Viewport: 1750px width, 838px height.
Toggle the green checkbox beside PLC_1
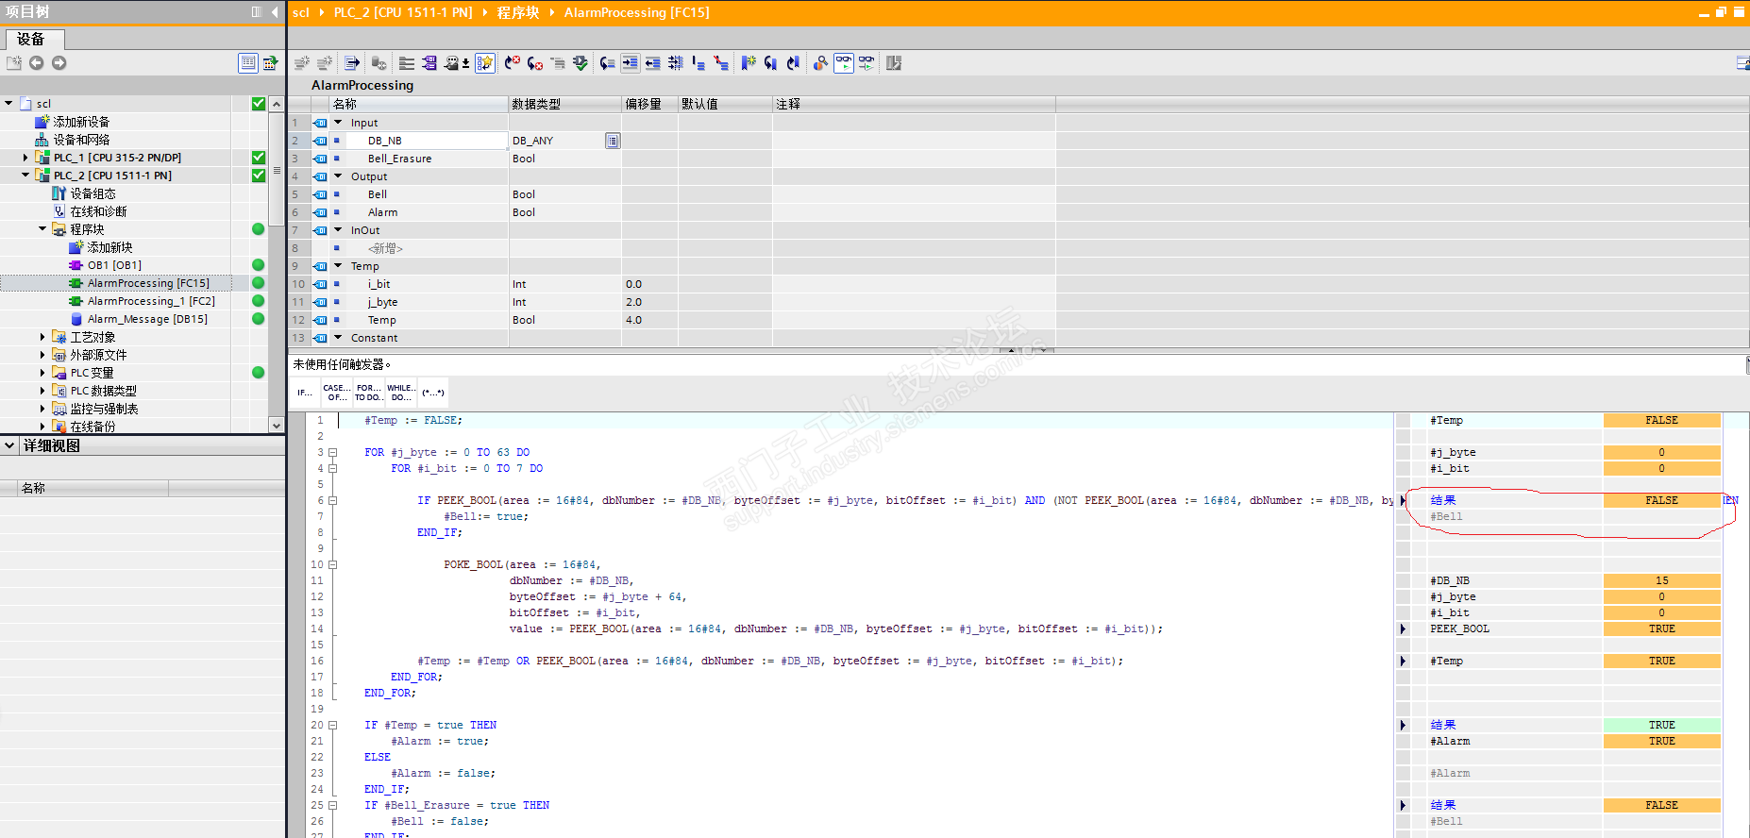(258, 158)
